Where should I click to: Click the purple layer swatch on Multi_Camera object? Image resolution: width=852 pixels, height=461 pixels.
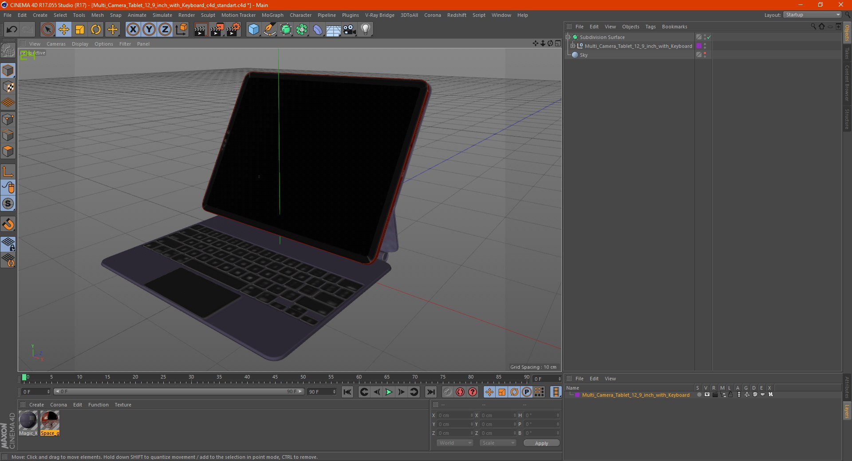tap(698, 46)
